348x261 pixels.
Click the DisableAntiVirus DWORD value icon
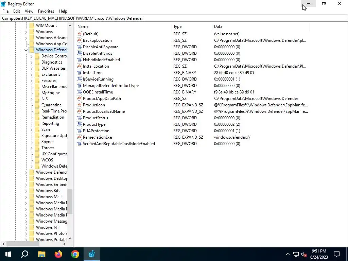[x=80, y=53]
